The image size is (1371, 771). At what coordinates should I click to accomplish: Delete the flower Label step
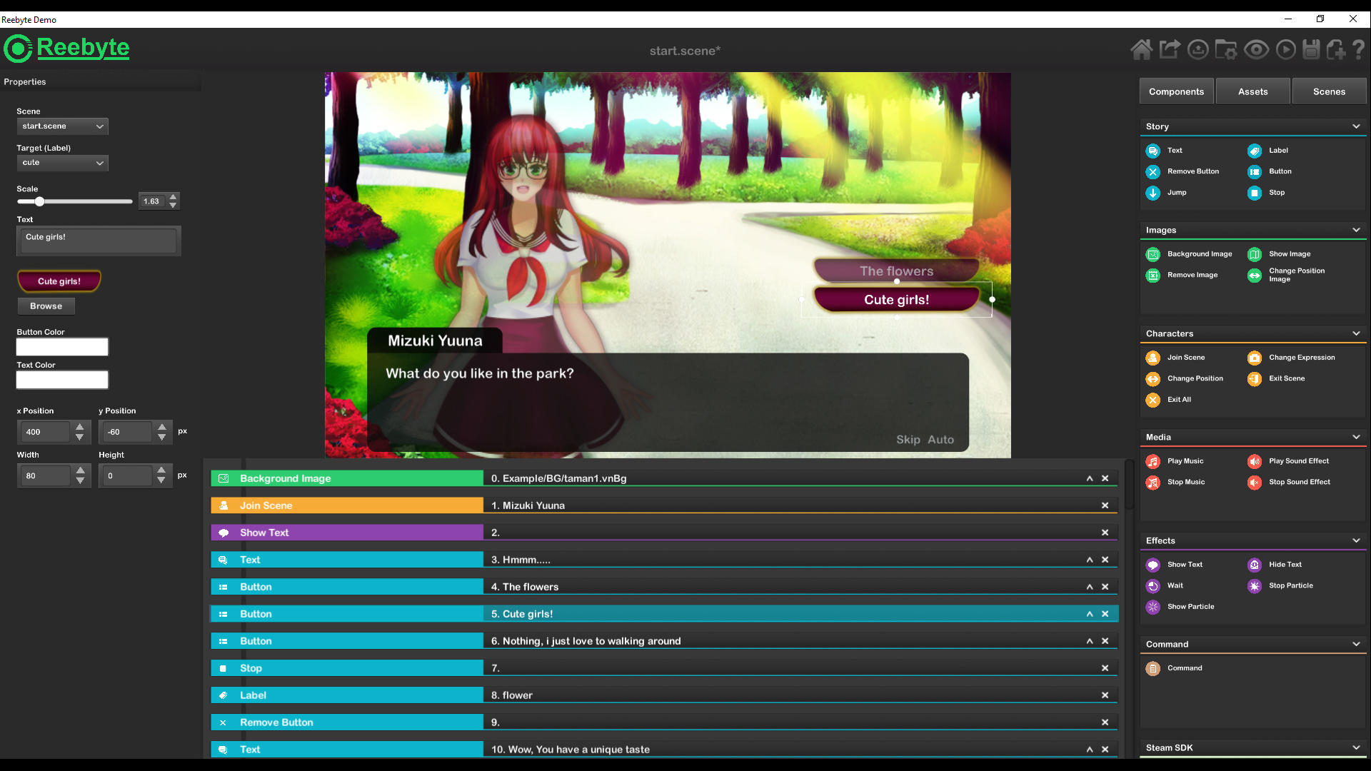pyautogui.click(x=1105, y=695)
